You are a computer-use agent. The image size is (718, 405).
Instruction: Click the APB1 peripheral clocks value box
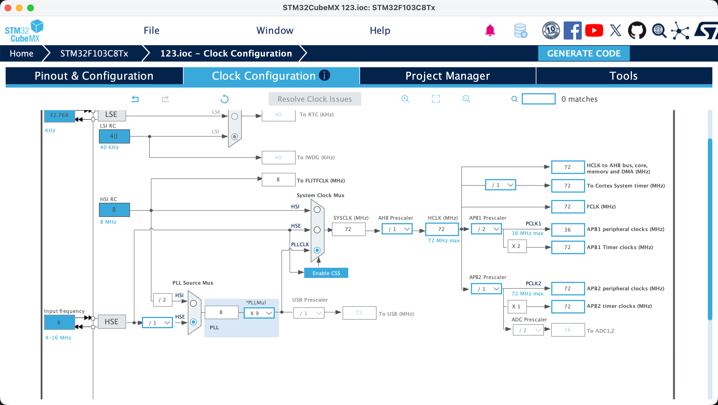(568, 230)
